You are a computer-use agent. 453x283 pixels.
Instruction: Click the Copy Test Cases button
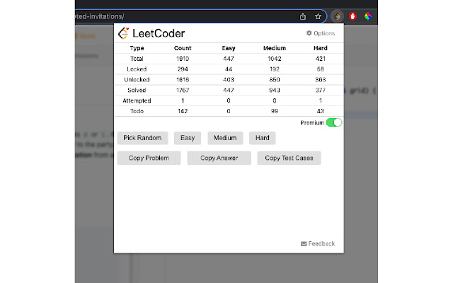tap(289, 158)
